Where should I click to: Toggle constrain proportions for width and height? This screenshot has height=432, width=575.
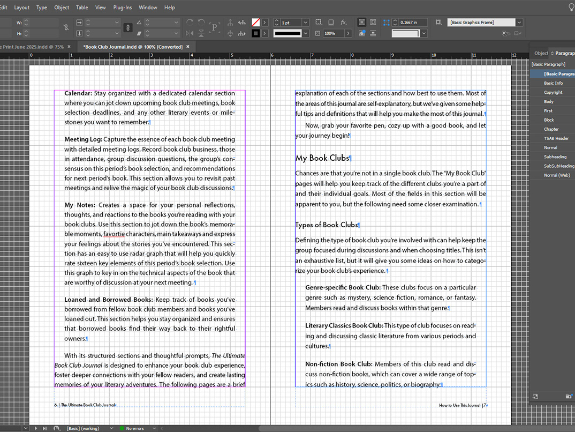66,27
